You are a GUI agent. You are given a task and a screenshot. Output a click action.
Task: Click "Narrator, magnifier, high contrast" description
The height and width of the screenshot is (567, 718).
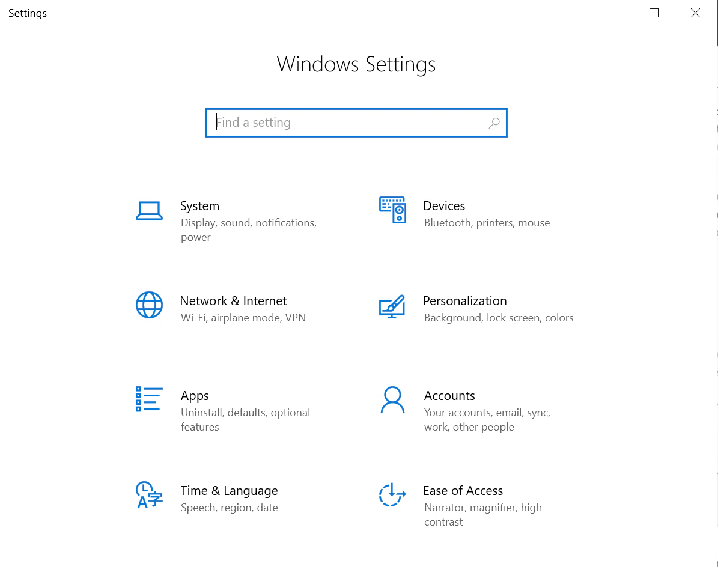[x=482, y=514]
